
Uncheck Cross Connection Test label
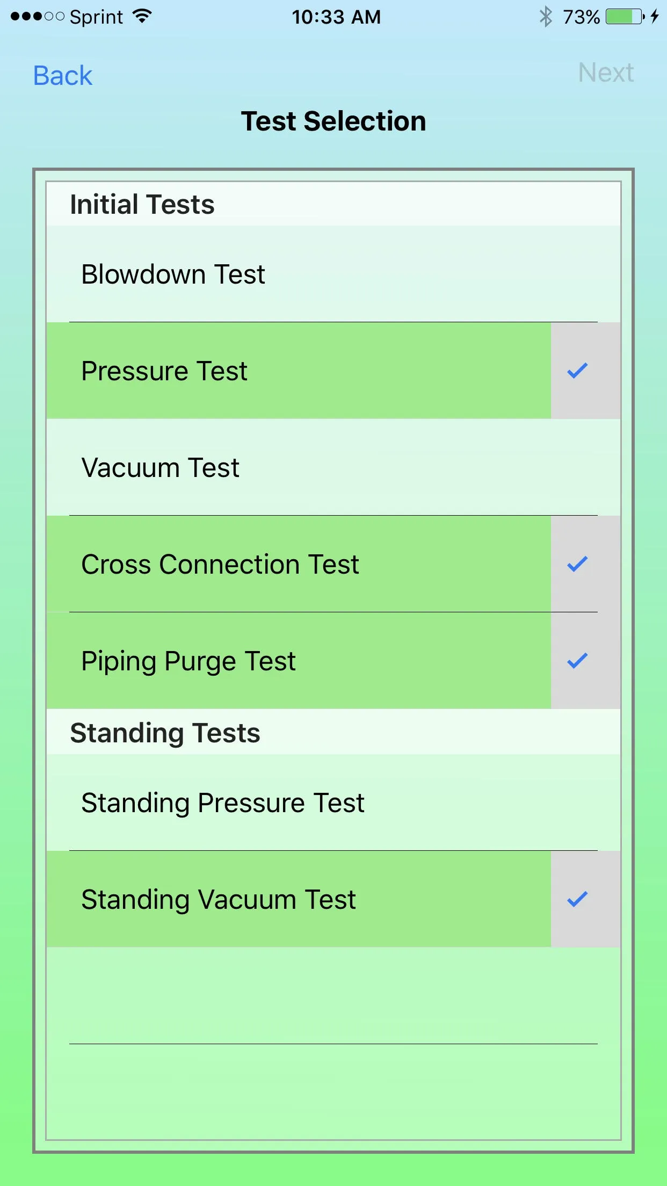220,564
